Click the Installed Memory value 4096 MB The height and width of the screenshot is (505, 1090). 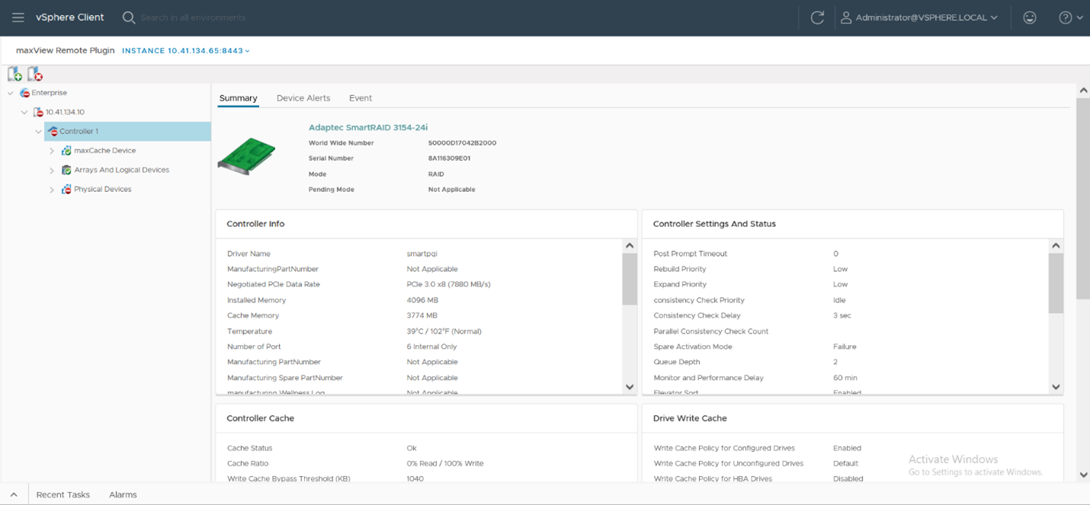pos(422,300)
